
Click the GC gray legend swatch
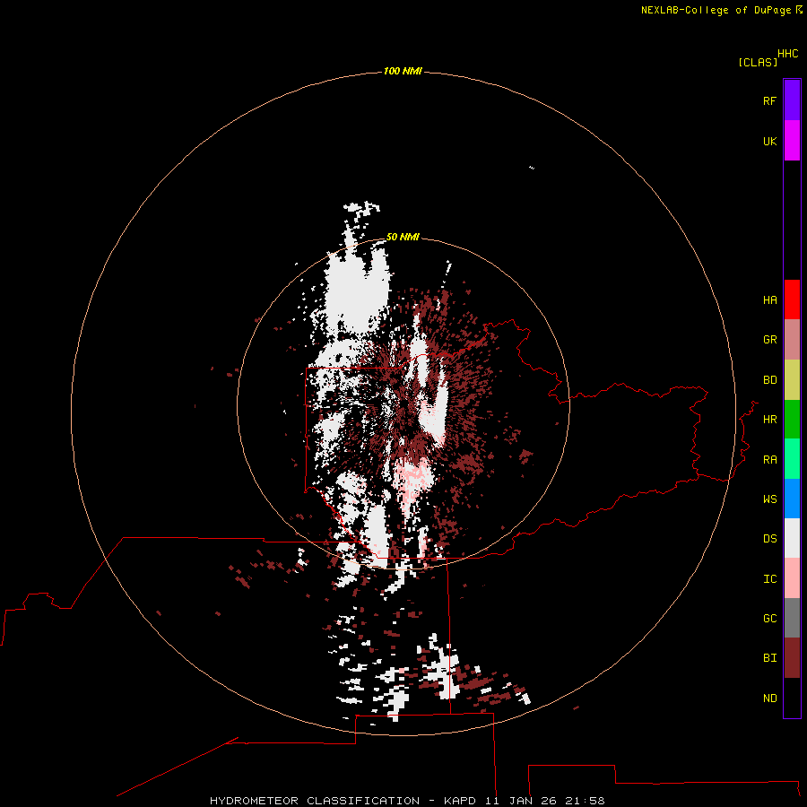(792, 618)
